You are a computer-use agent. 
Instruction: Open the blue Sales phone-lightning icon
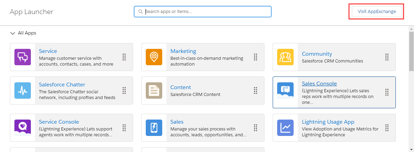coord(154,128)
